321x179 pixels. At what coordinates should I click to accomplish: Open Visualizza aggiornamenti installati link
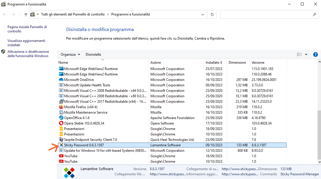[26, 43]
